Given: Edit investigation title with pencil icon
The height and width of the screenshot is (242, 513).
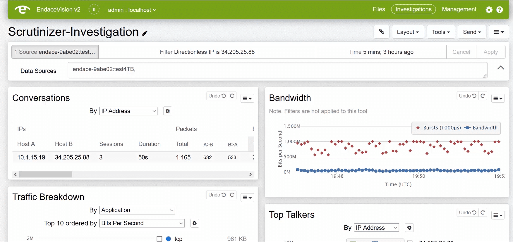Looking at the screenshot, I should point(145,33).
